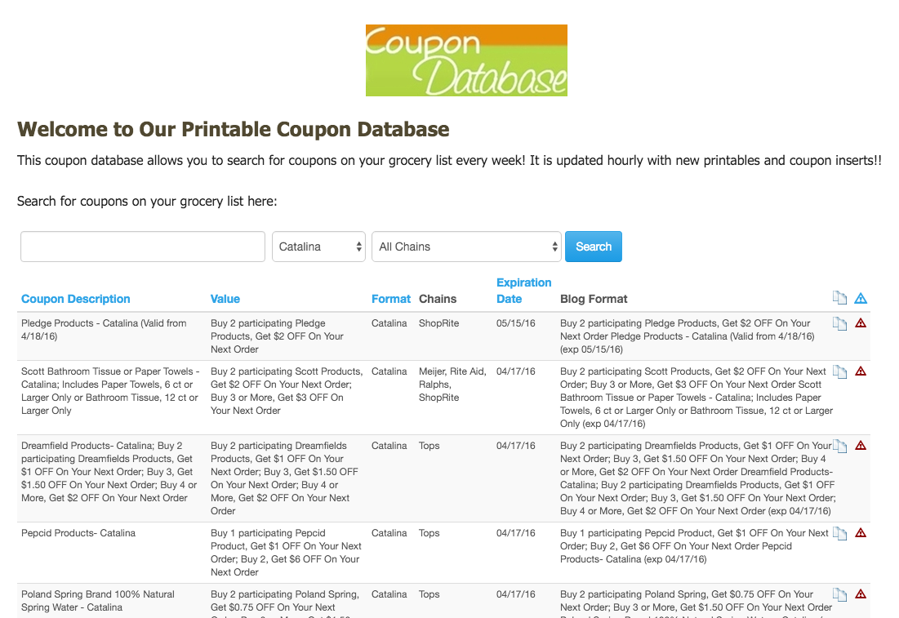Screen dimensions: 899x618
Task: Click the coupon search text field
Action: [143, 247]
